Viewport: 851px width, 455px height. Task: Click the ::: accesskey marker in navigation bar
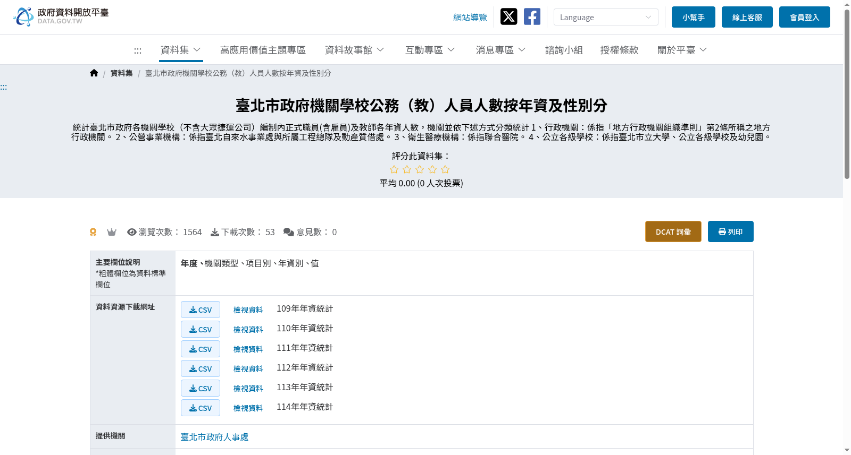[138, 50]
